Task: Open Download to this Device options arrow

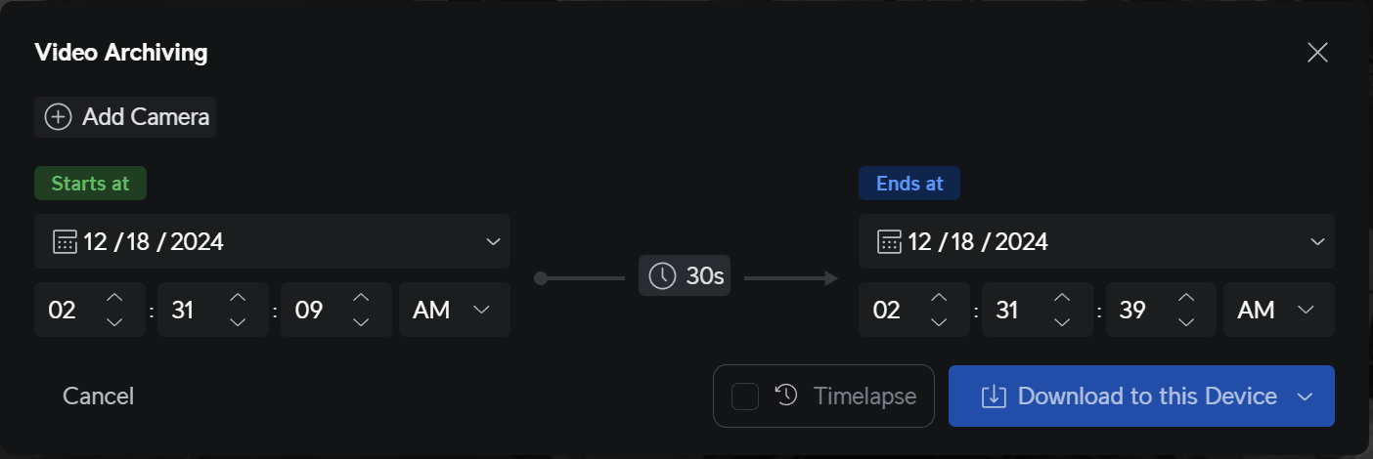Action: pyautogui.click(x=1304, y=396)
